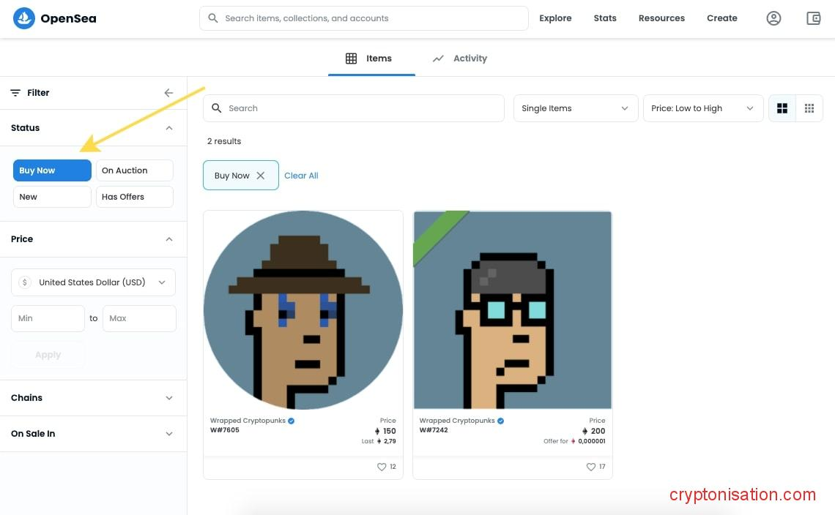Switch to the Activity tab

[x=460, y=59]
